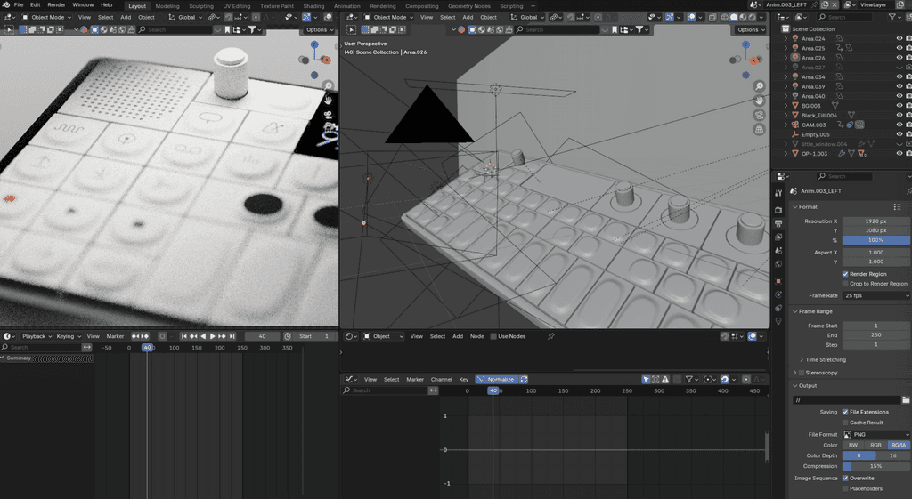Click the Compression percentage slider
Screen dimensions: 912x499
(875, 466)
